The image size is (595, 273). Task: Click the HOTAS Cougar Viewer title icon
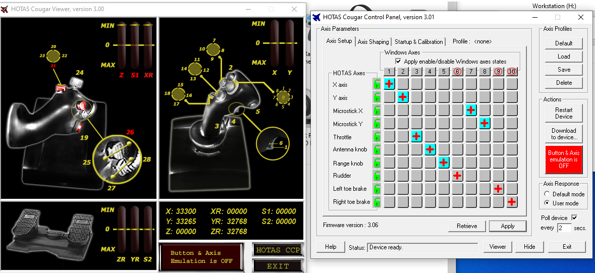coord(5,9)
